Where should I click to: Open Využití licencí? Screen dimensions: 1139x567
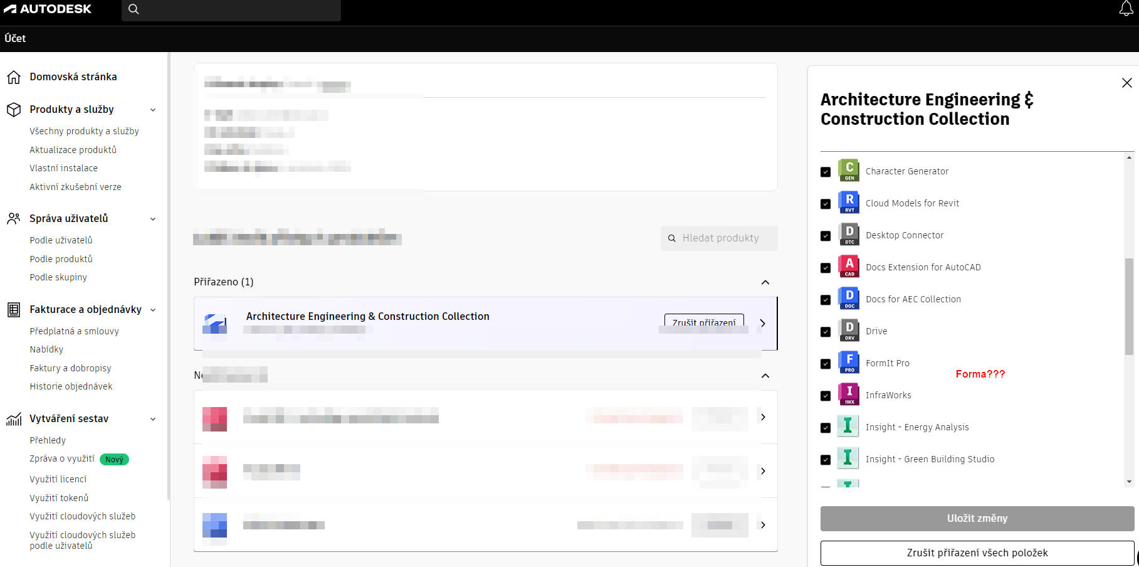[58, 479]
